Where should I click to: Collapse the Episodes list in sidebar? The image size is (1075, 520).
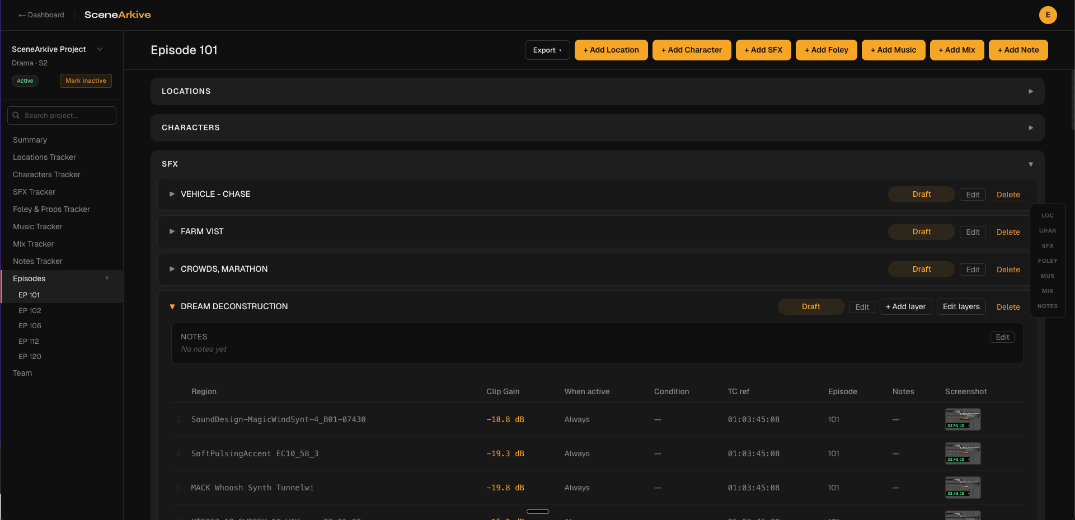[x=107, y=278]
